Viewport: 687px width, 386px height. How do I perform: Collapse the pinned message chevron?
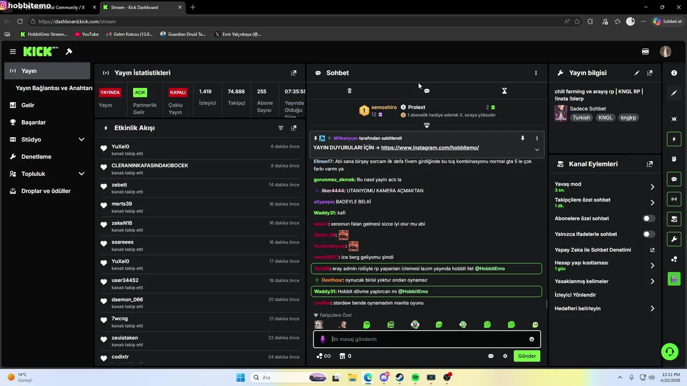tap(537, 150)
